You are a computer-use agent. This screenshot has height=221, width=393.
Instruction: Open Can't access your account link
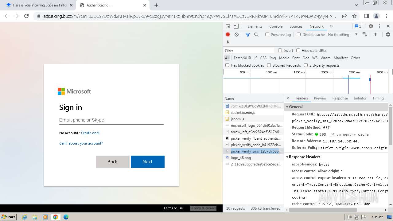(x=81, y=143)
